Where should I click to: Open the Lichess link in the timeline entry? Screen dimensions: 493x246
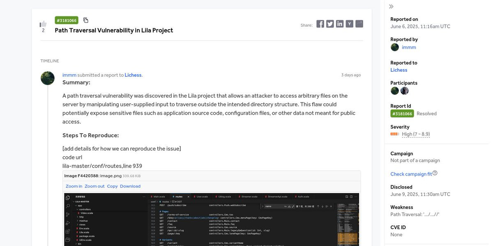(x=133, y=75)
